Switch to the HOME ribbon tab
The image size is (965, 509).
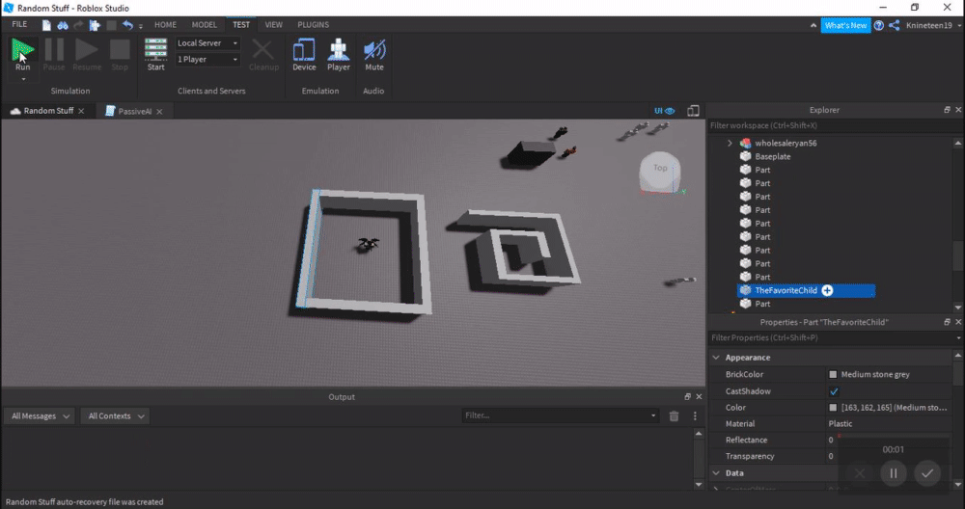pyautogui.click(x=165, y=25)
